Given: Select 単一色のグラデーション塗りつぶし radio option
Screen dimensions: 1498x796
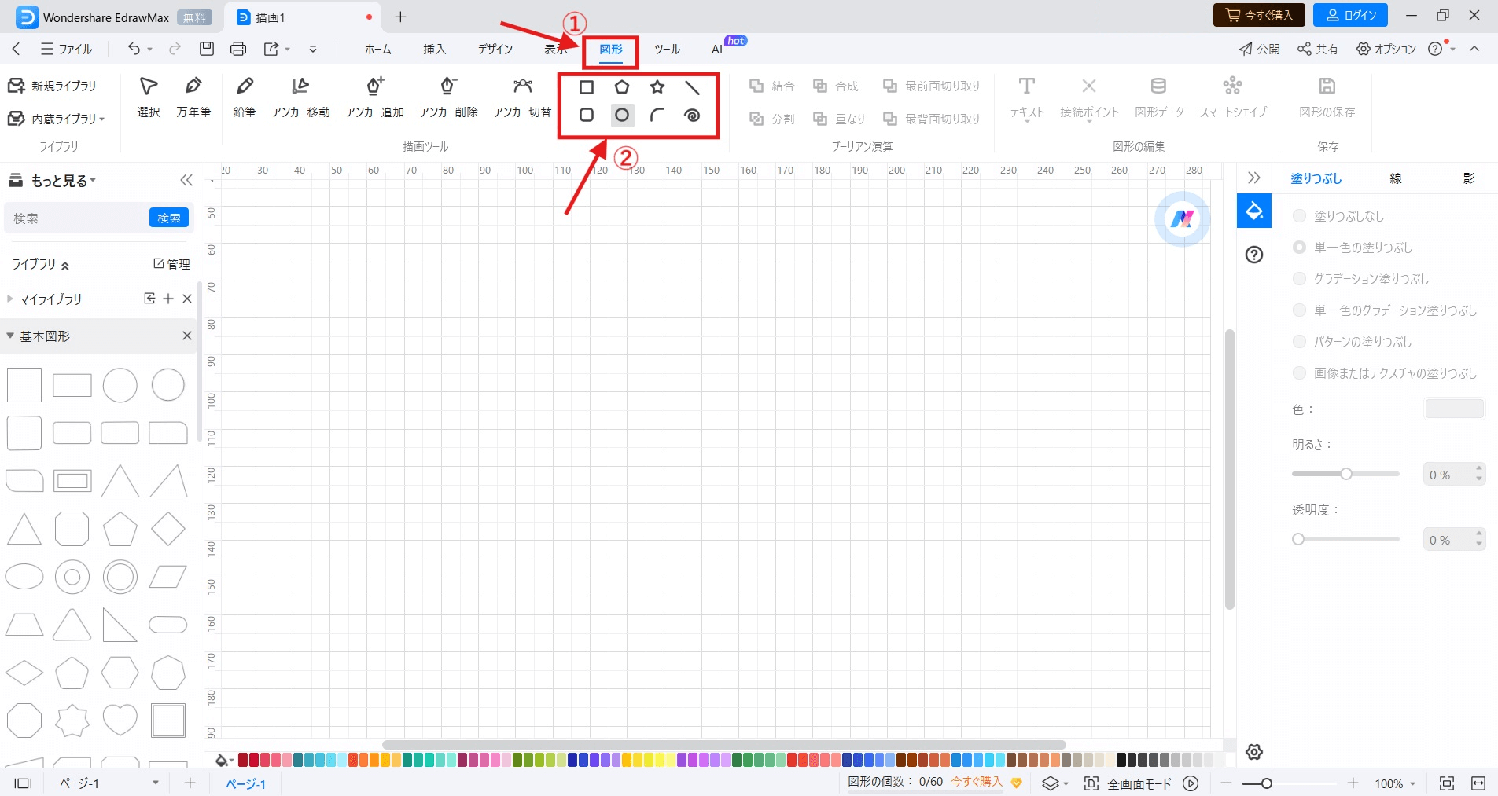Looking at the screenshot, I should [1299, 310].
